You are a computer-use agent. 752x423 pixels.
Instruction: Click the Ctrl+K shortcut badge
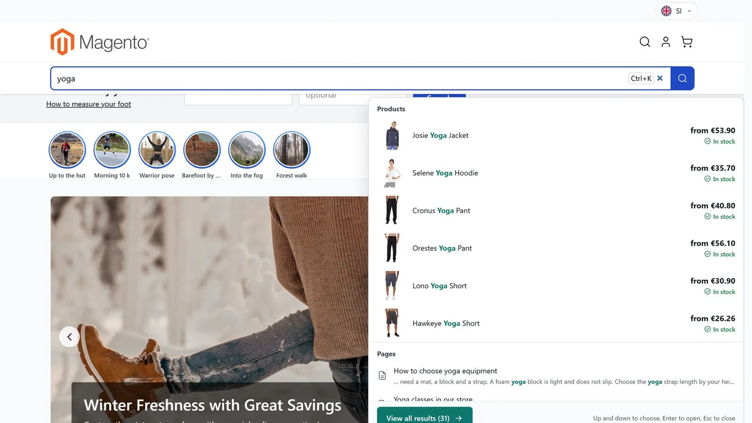tap(641, 78)
